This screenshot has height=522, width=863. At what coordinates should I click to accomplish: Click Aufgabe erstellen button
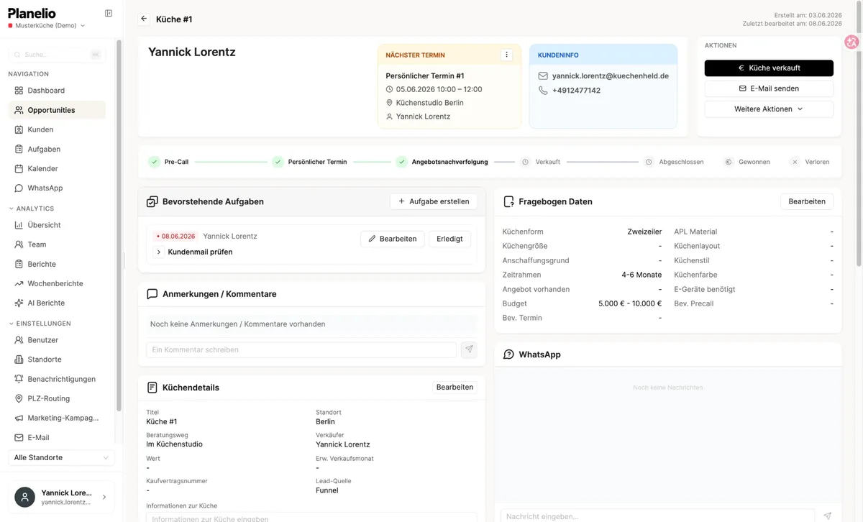(434, 202)
